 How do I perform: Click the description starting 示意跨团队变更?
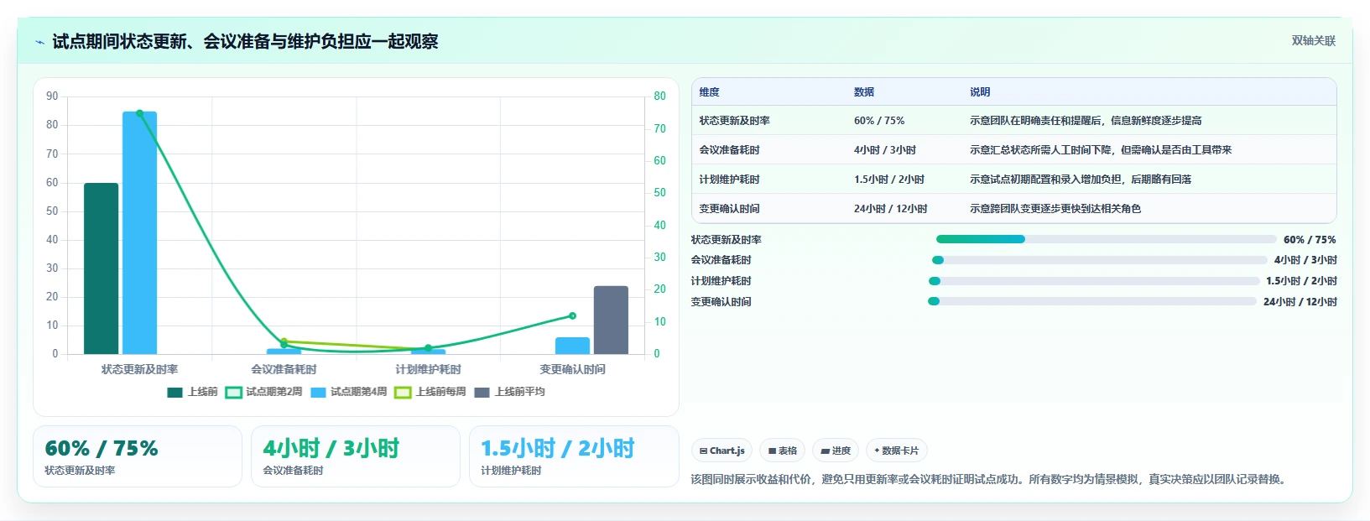pyautogui.click(x=1055, y=209)
